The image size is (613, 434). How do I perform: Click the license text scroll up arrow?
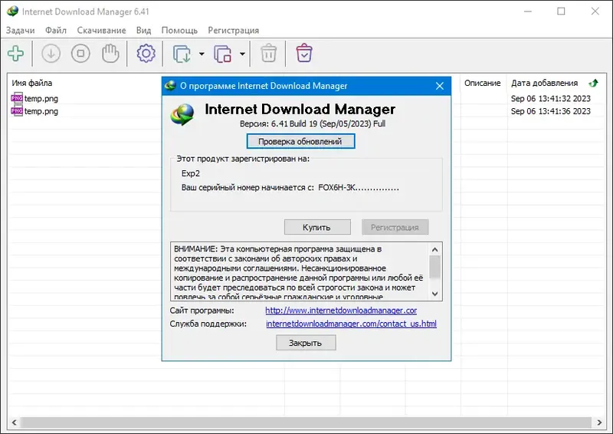[435, 249]
